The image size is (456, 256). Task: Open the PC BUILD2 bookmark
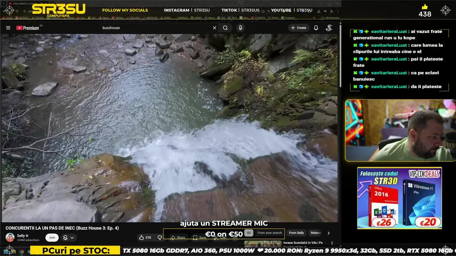click(258, 17)
